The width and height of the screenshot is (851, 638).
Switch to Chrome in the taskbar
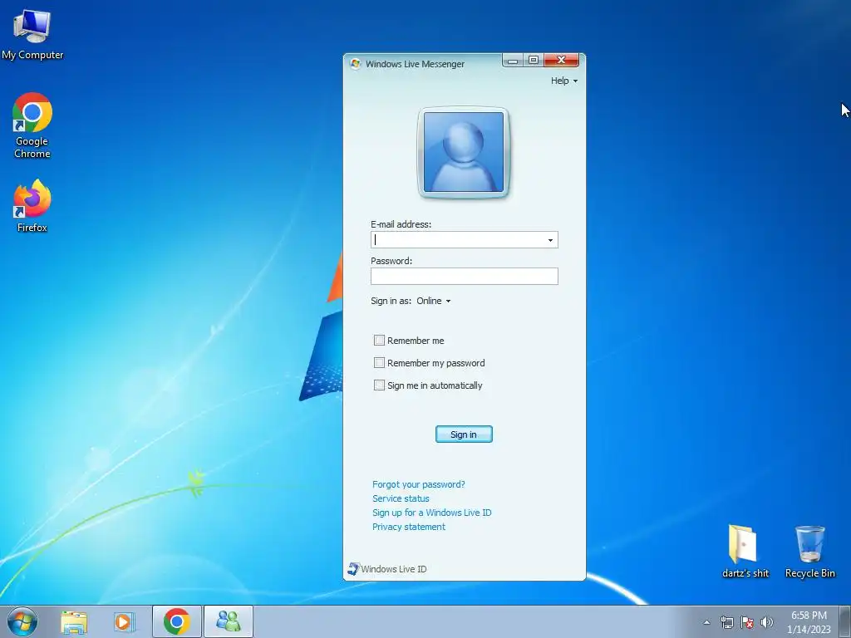[177, 621]
